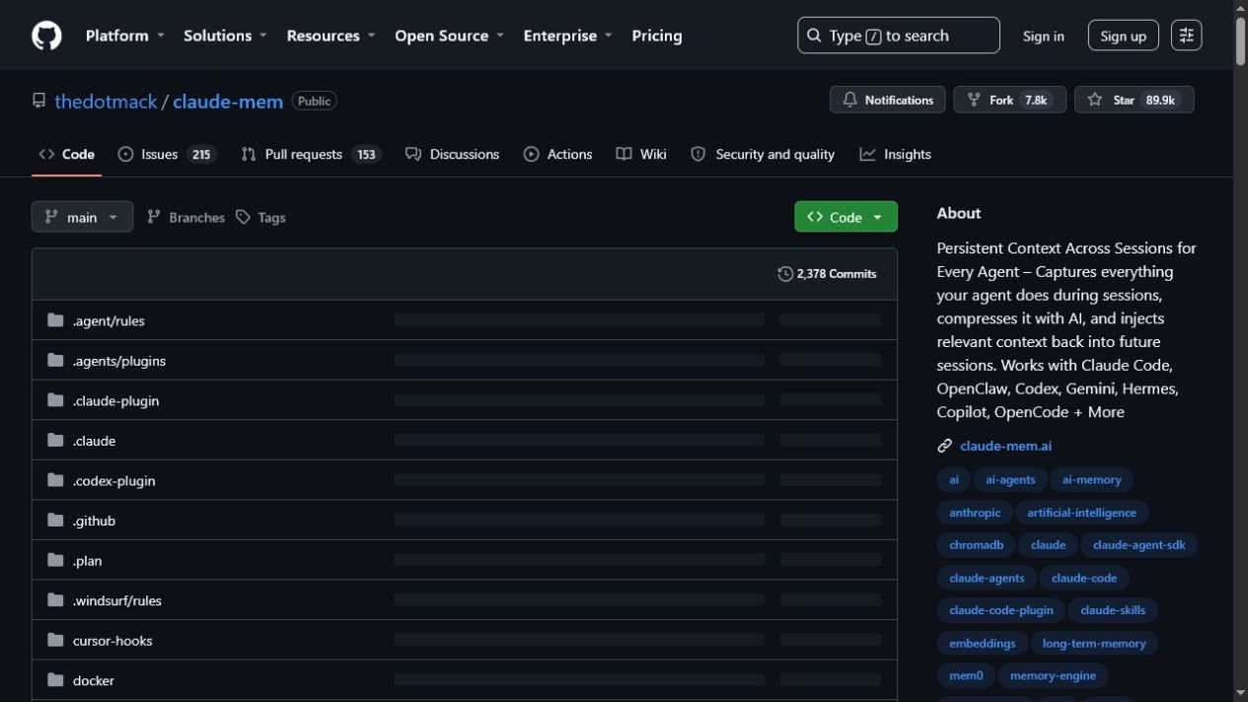Expand the Solutions menu

(x=225, y=35)
